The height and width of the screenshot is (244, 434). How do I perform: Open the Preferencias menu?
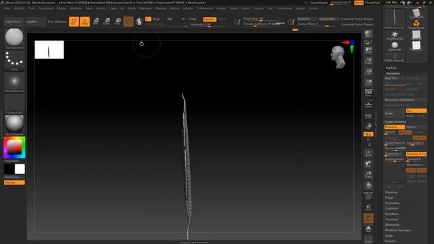205,8
